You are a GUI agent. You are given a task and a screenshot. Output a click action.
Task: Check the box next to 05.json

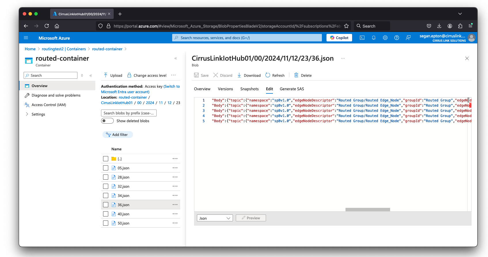(106, 168)
